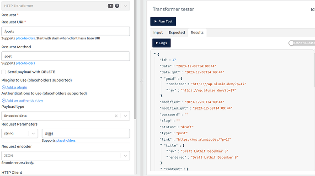Click the title "raw" value Draft Lathif December 8

point(204,151)
